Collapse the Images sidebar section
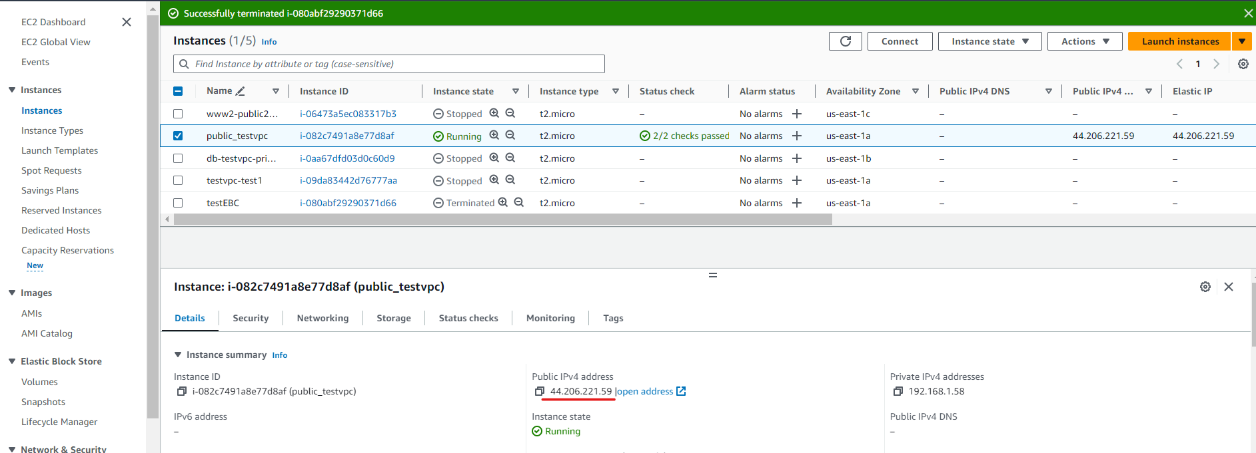1256x453 pixels. click(12, 293)
